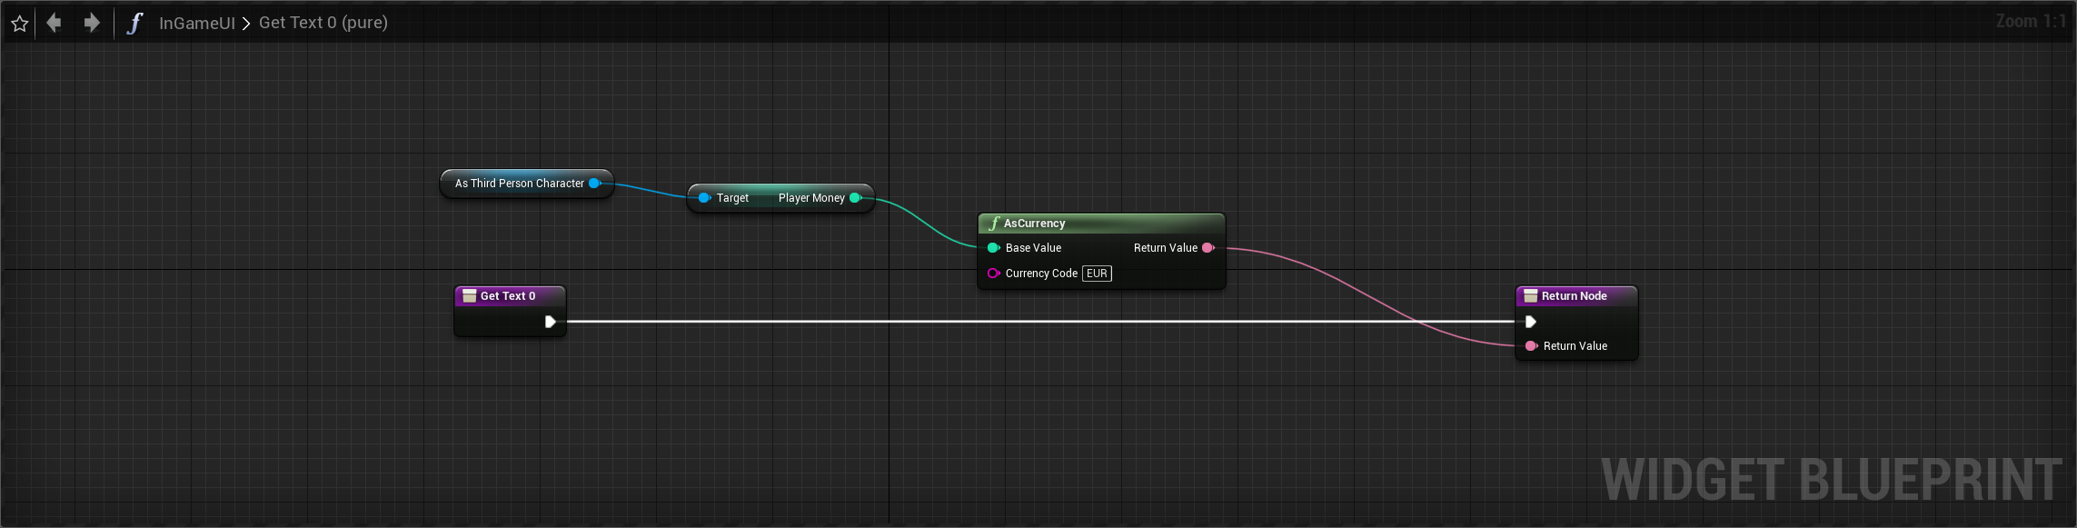Go forward using the right arrow button

tap(92, 23)
